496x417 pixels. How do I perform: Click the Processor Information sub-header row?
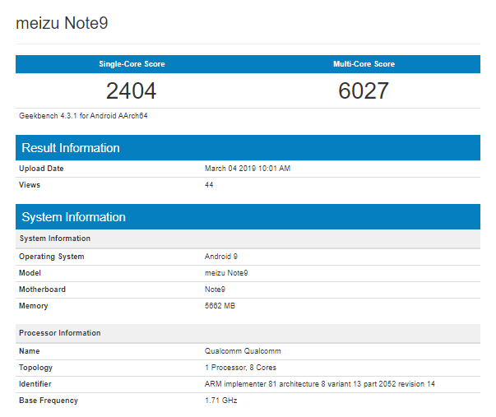coord(248,333)
